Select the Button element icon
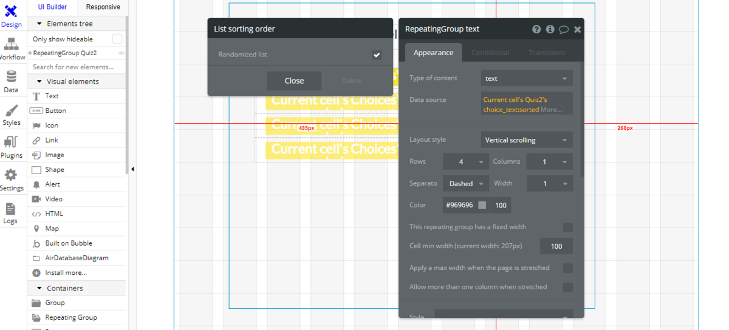The width and height of the screenshot is (729, 330). pos(36,110)
